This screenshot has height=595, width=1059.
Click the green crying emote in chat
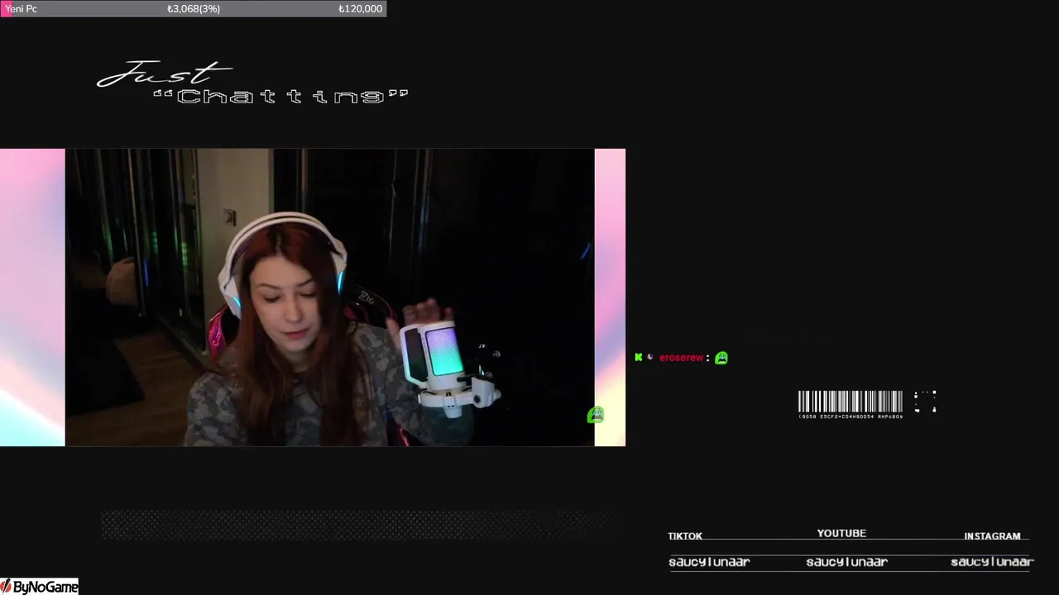tap(721, 358)
